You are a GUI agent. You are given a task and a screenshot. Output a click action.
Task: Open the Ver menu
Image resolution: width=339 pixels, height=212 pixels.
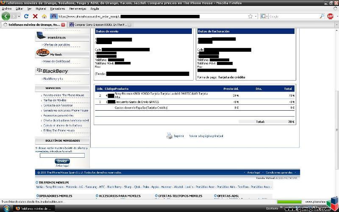point(30,8)
